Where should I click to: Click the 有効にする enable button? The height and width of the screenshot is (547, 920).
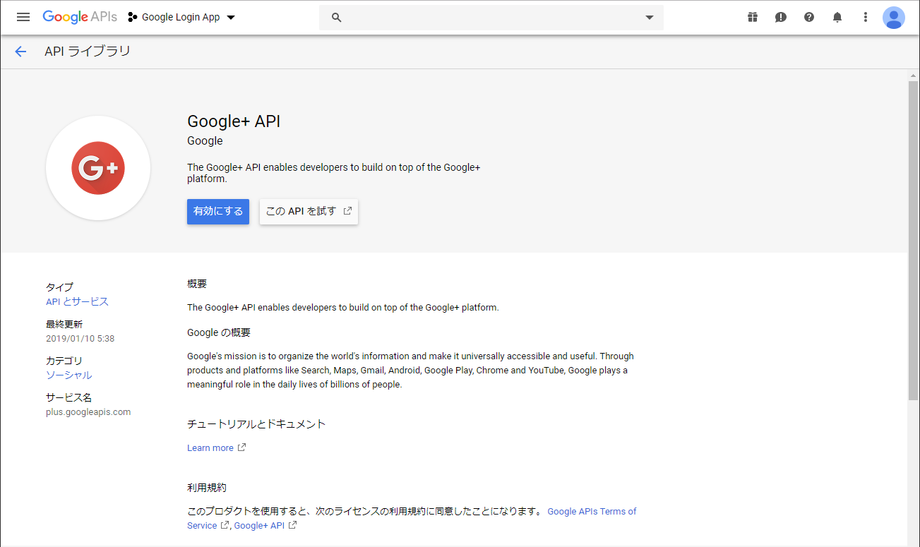(x=218, y=211)
